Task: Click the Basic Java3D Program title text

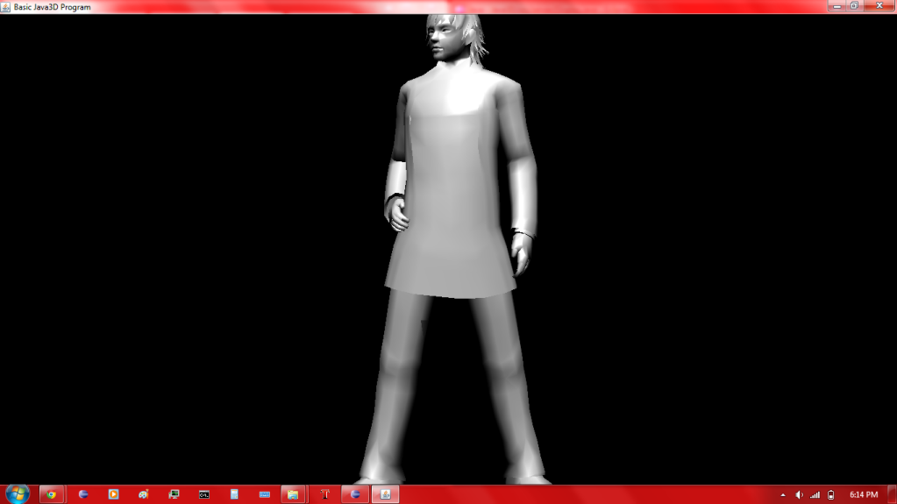Action: (52, 7)
